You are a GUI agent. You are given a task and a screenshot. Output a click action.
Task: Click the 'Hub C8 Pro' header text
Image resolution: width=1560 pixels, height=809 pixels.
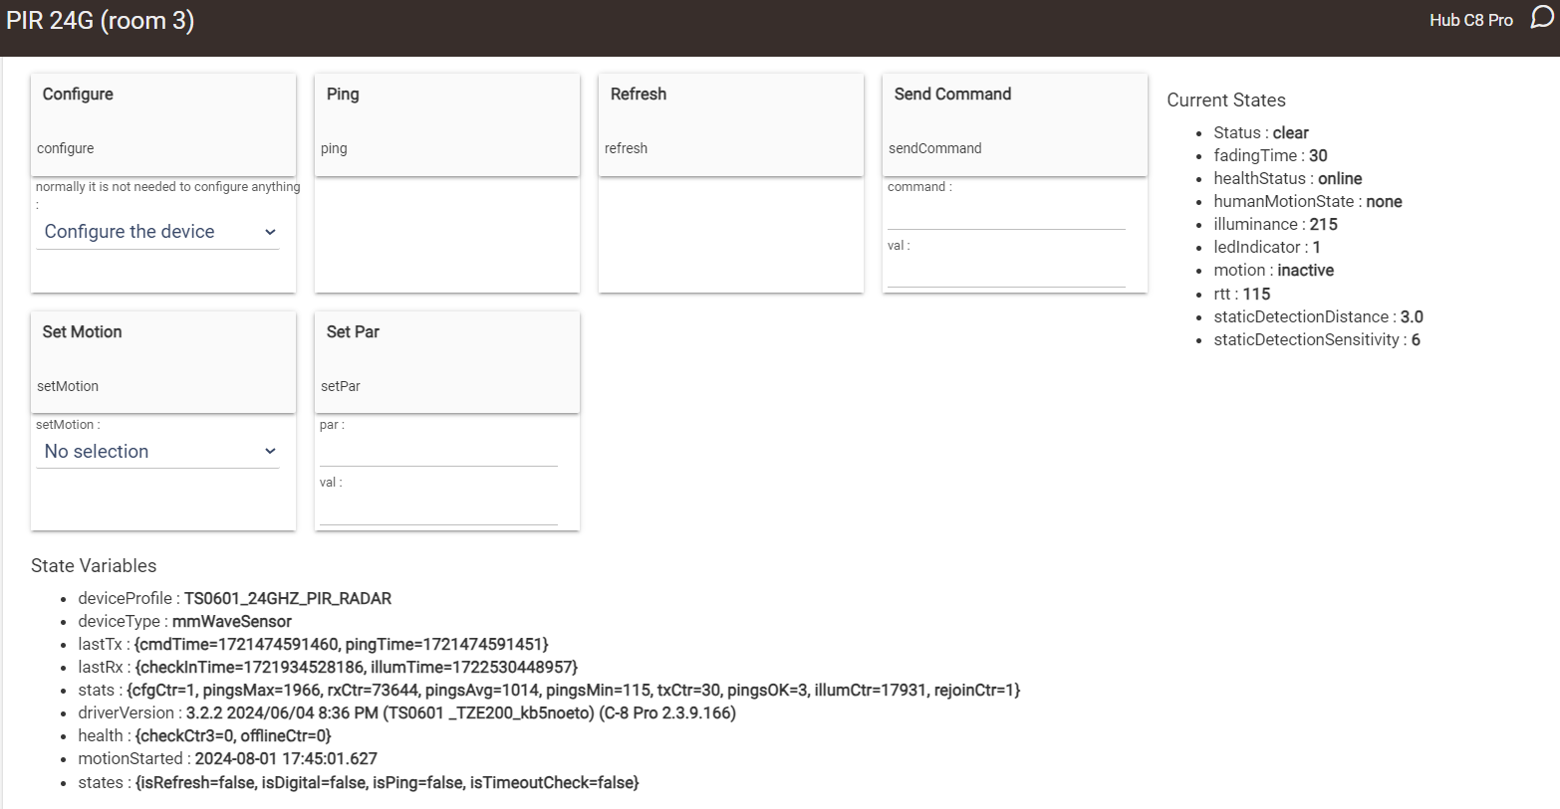(1470, 20)
